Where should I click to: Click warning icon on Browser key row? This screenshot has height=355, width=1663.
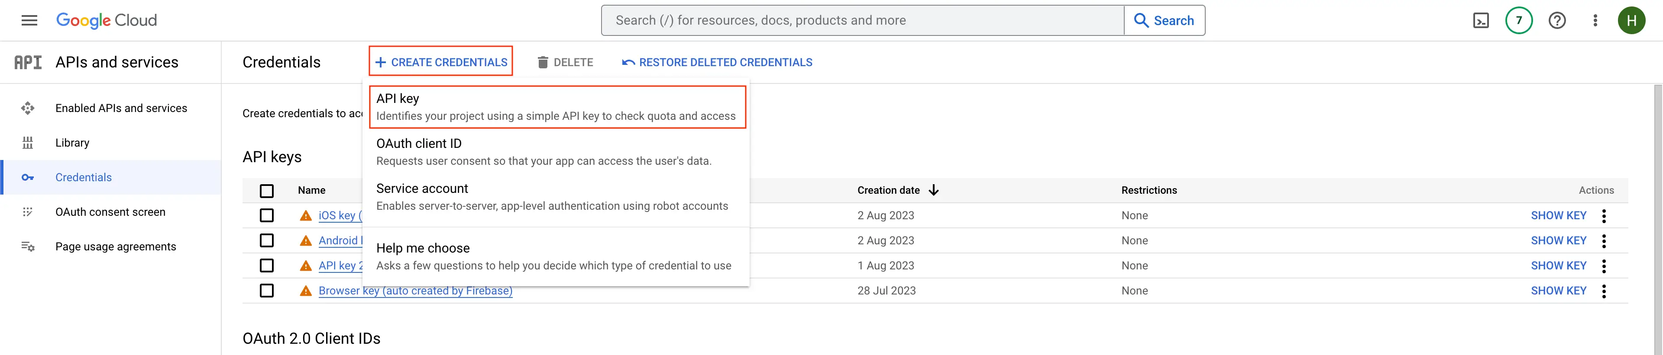click(306, 291)
